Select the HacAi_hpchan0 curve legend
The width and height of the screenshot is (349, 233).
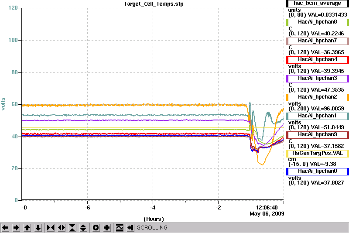[318, 171]
